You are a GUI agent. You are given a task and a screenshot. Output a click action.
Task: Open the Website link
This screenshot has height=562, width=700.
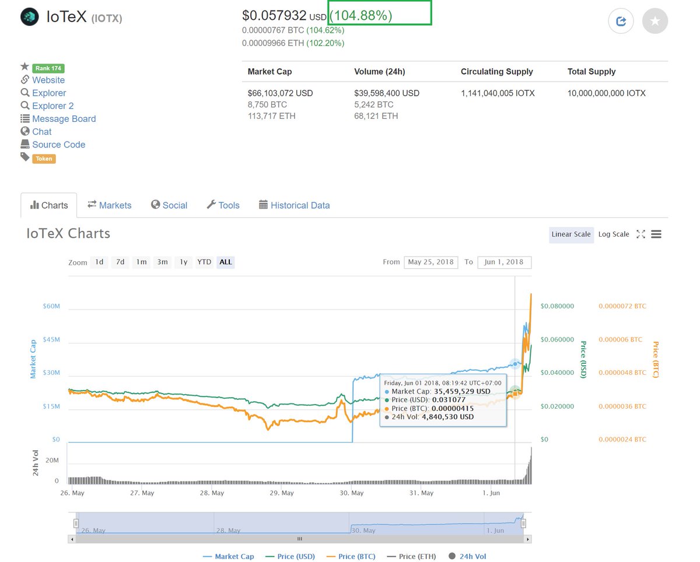(48, 80)
